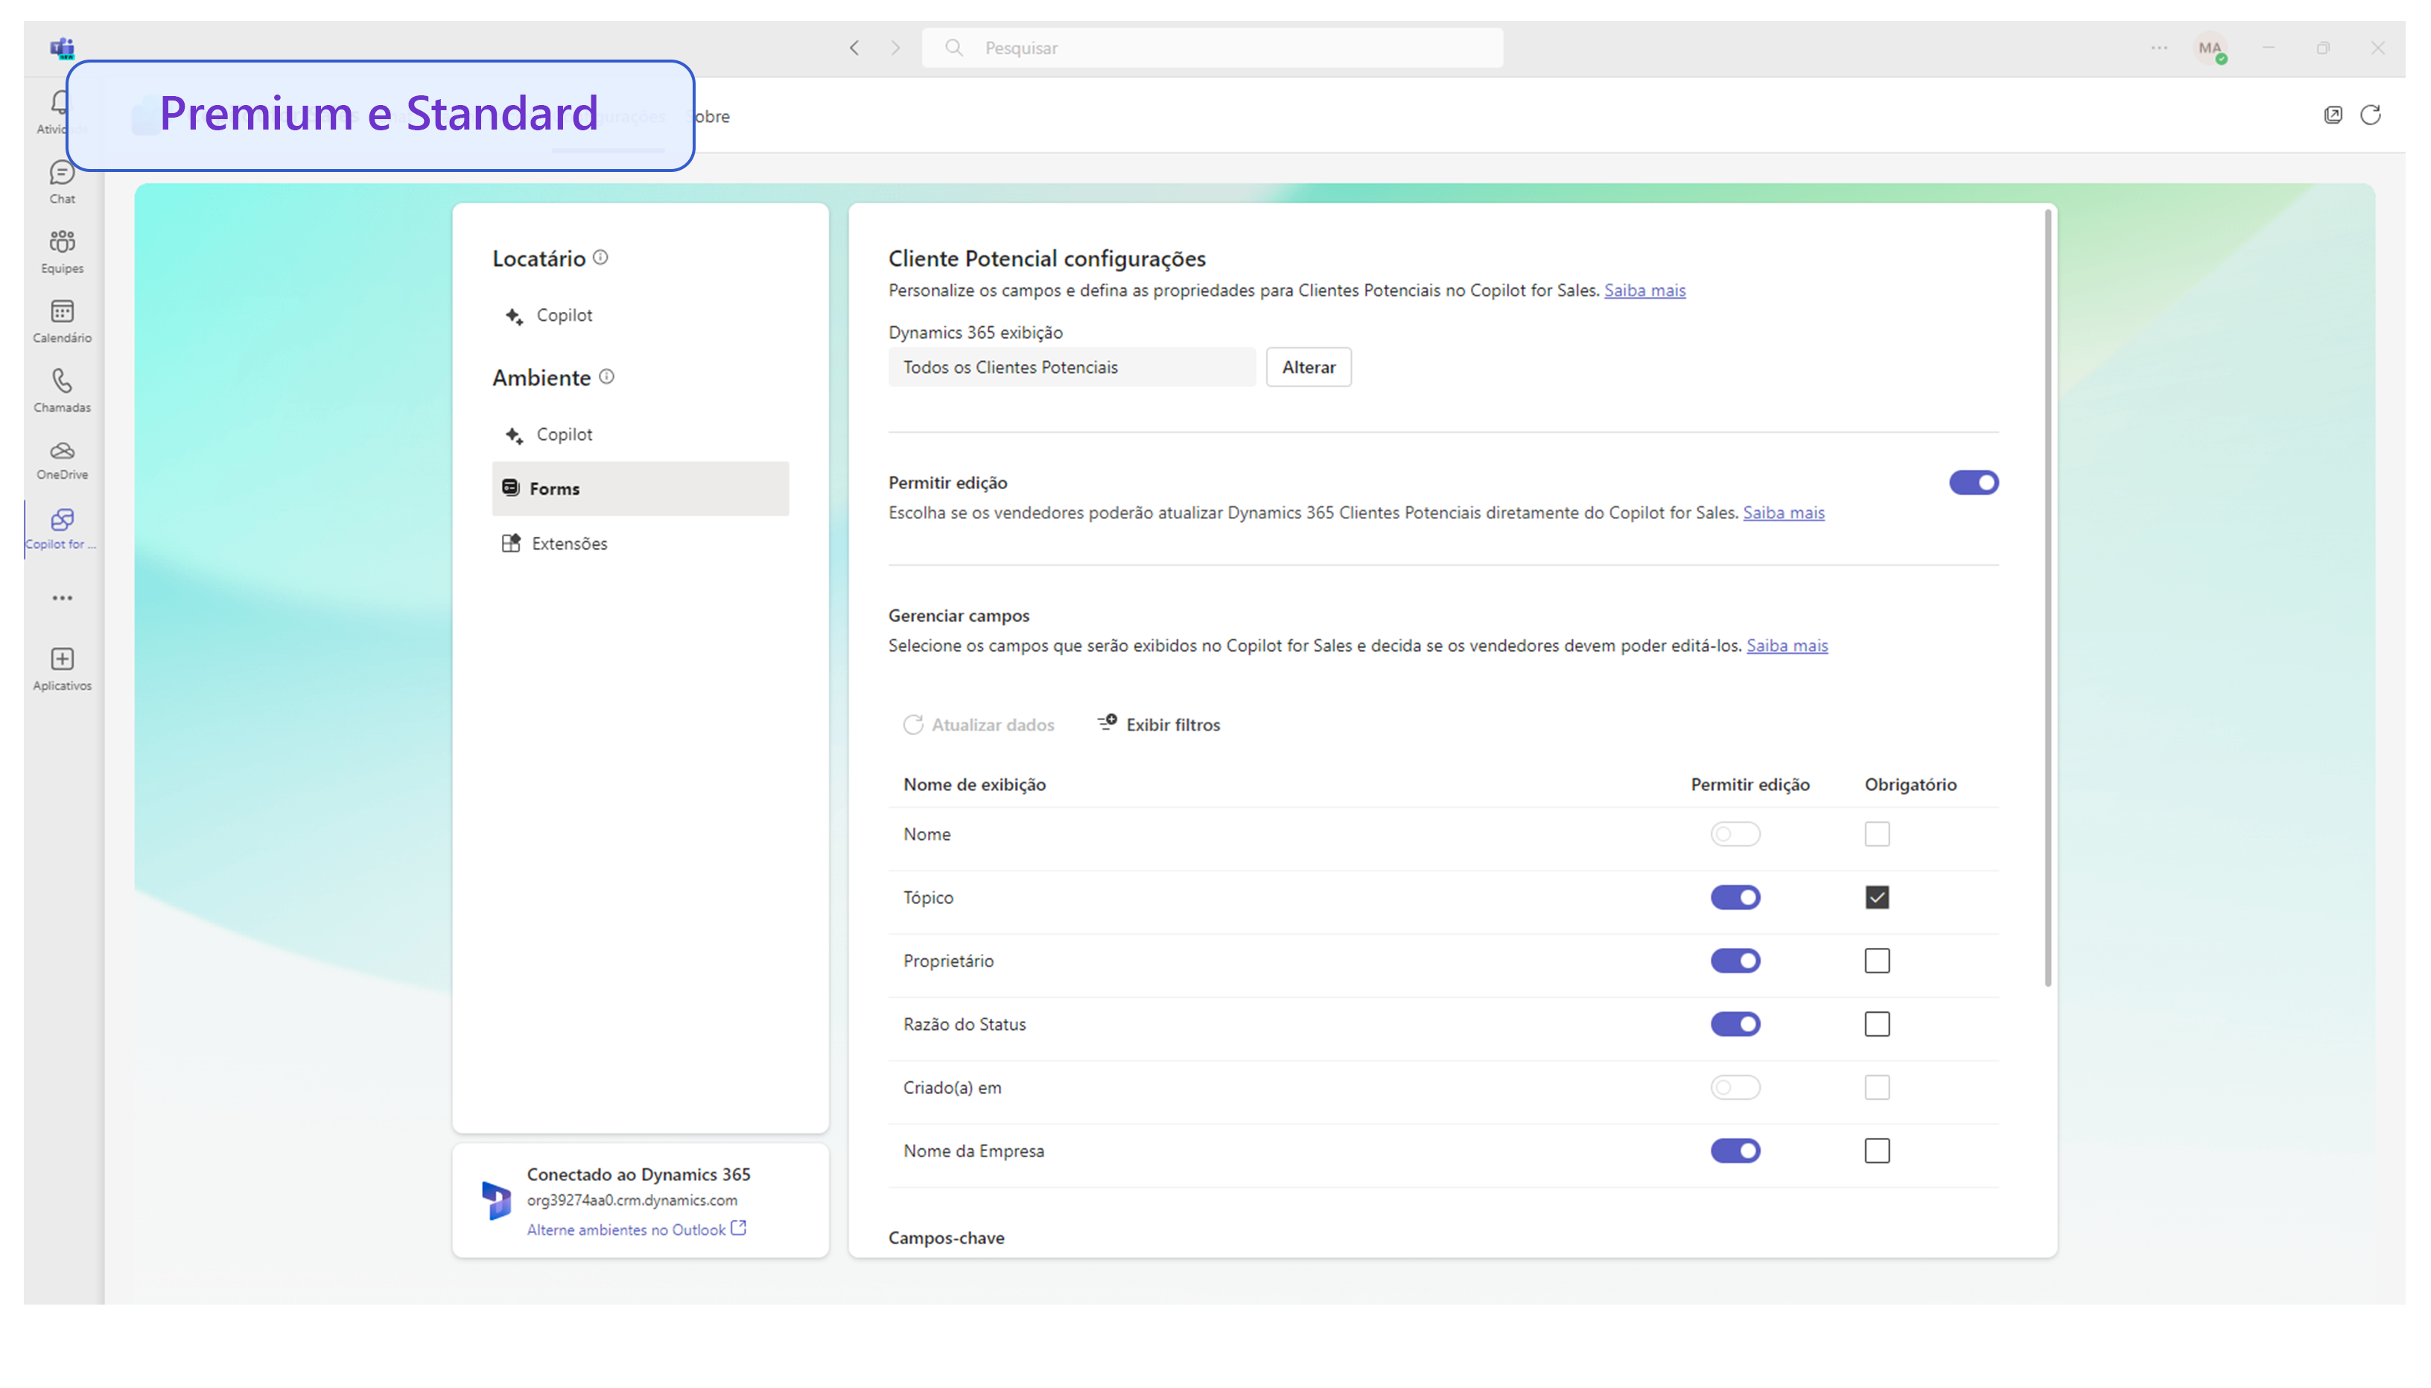Viewport: 2431px width, 1388px height.
Task: Toggle edit permission for Proprietário
Action: pyautogui.click(x=1734, y=960)
